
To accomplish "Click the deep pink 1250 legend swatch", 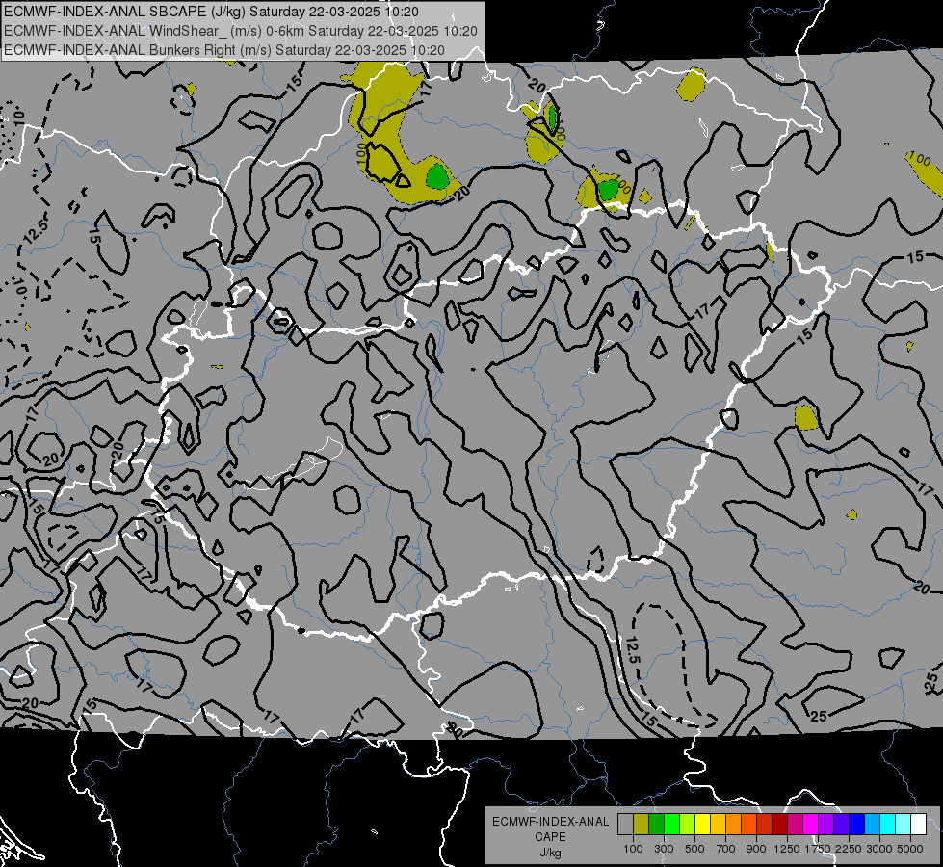I will 796,825.
